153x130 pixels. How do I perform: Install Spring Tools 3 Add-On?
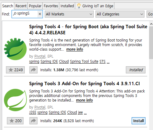pyautogui.click(x=138, y=121)
